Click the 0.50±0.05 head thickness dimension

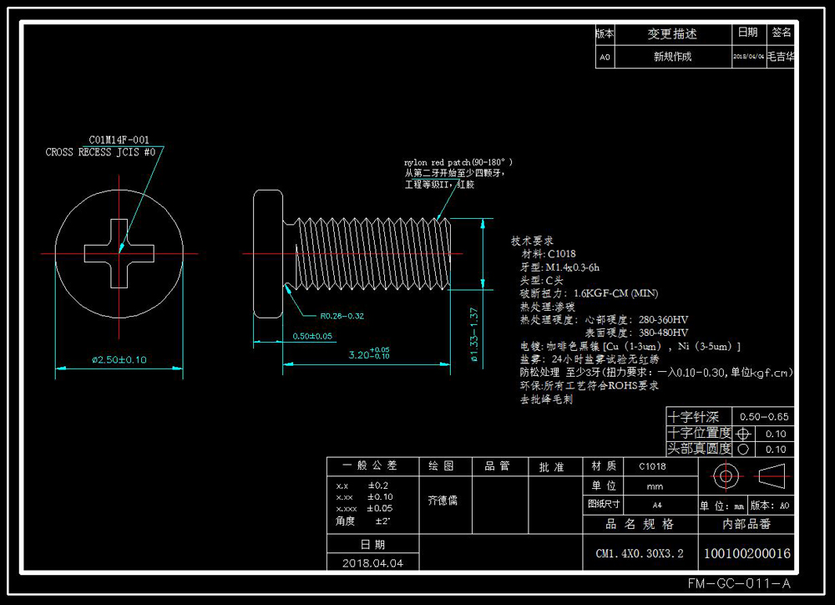[x=312, y=337]
